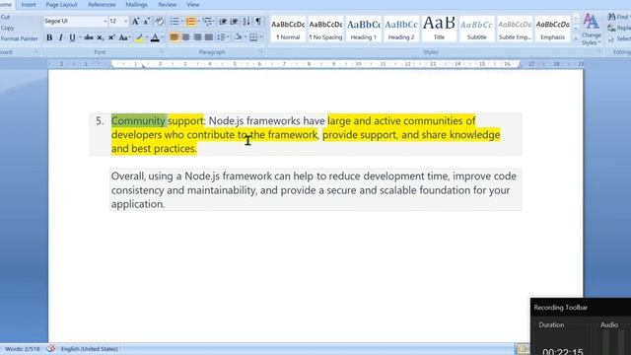Open the View tab
631x355 pixels.
pyautogui.click(x=193, y=5)
